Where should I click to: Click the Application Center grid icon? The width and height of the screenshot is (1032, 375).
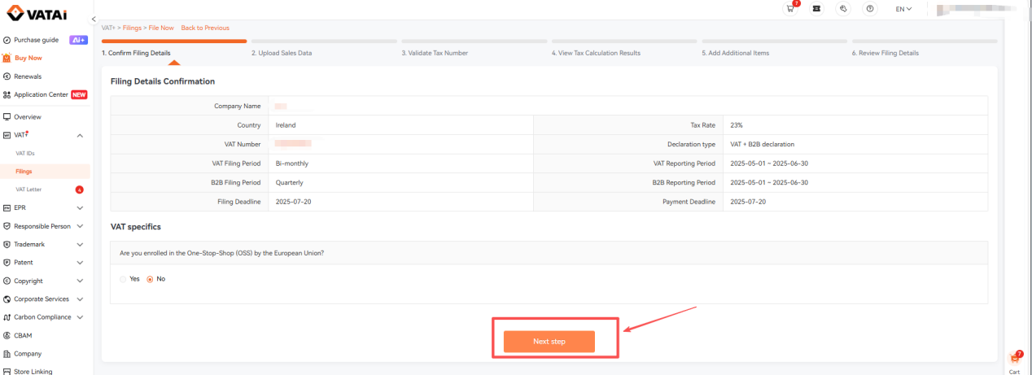tap(7, 94)
